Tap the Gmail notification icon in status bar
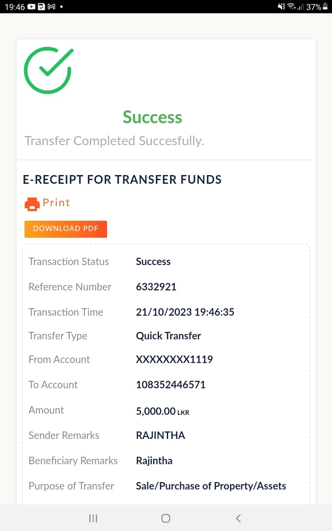 [x=51, y=7]
